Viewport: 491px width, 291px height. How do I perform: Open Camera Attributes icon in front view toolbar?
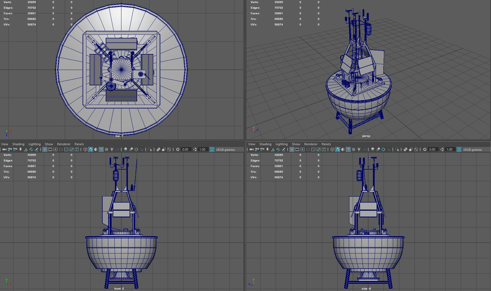tap(15, 149)
